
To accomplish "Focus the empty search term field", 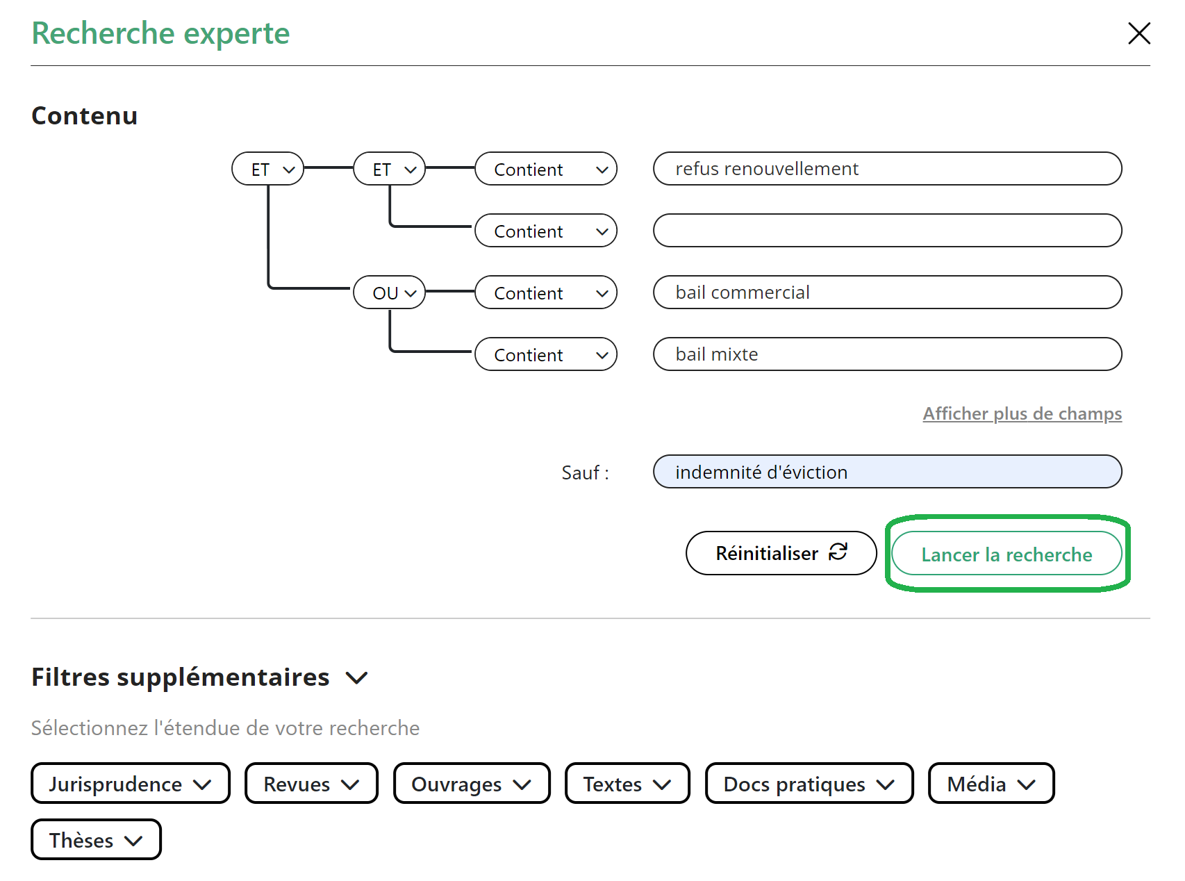I will (887, 231).
